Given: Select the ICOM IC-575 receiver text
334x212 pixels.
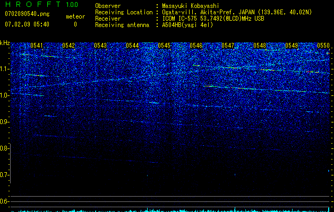Looking at the screenshot, I should (x=213, y=19).
